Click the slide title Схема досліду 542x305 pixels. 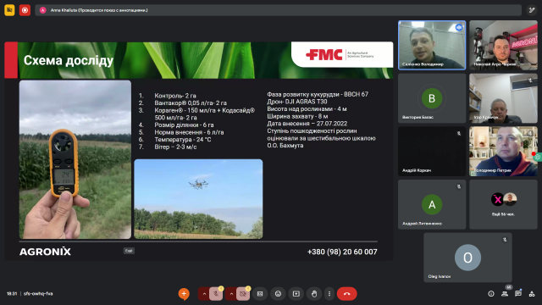[69, 60]
